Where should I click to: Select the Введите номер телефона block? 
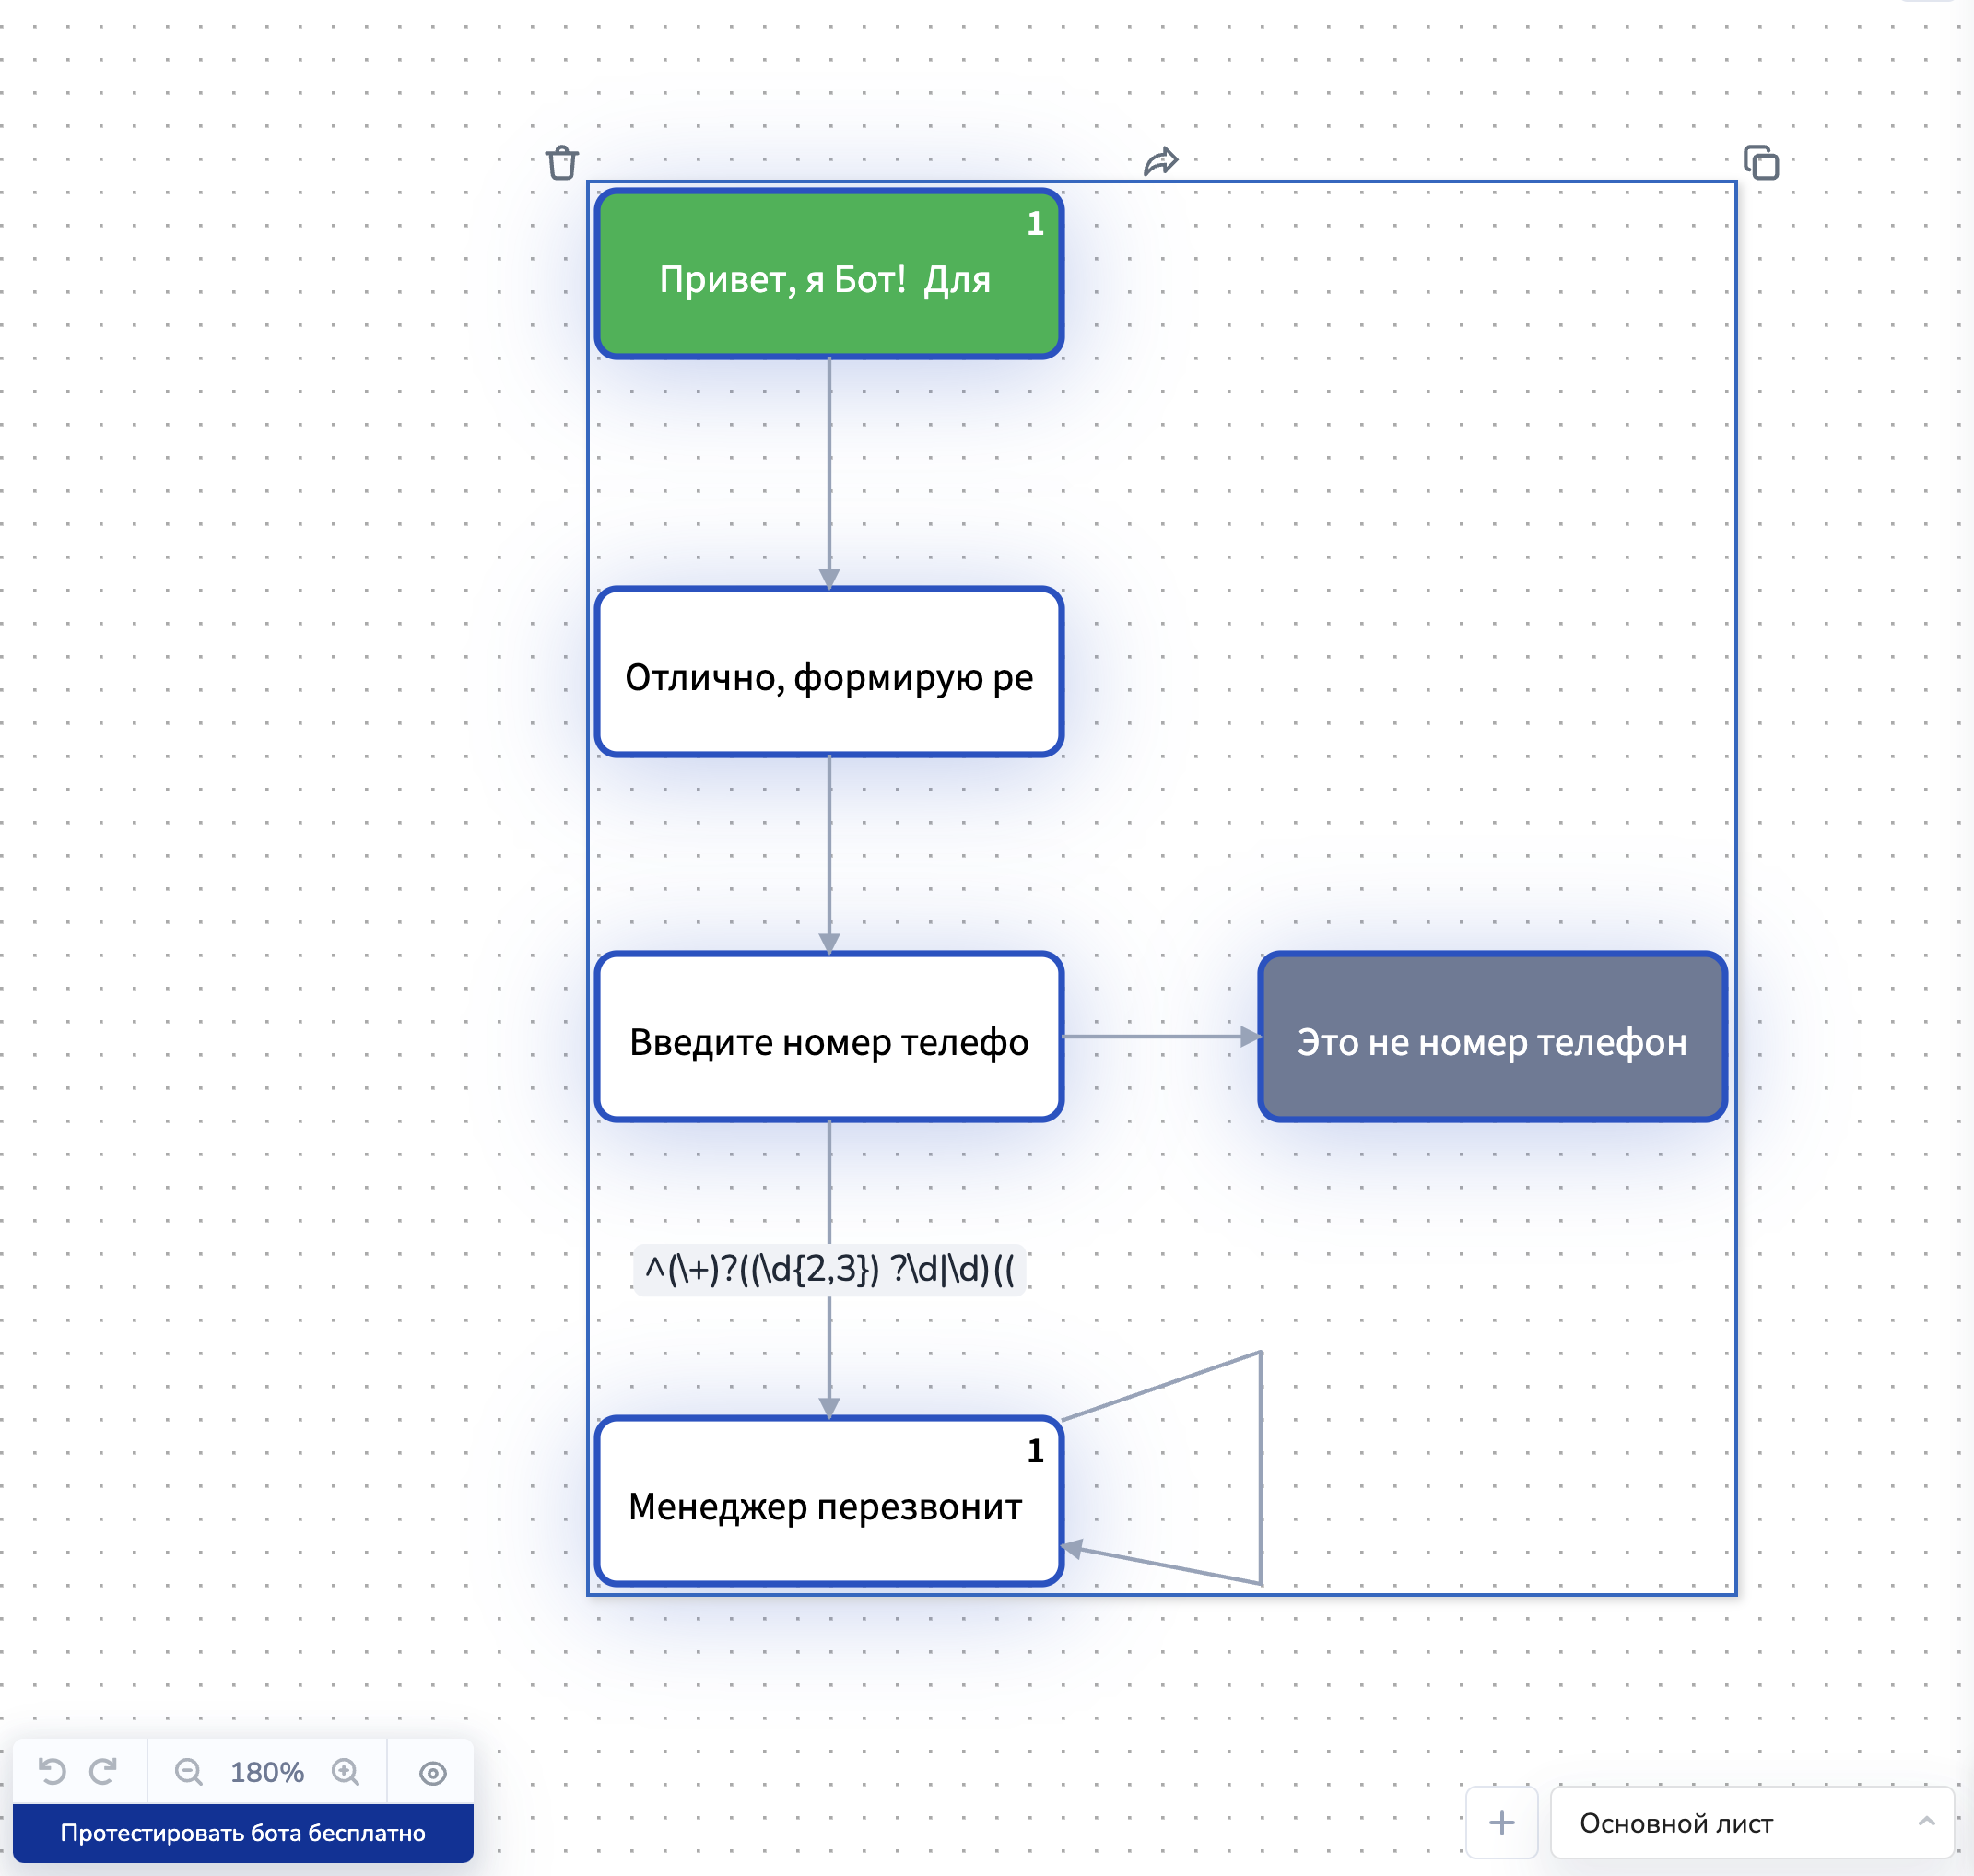click(828, 1037)
